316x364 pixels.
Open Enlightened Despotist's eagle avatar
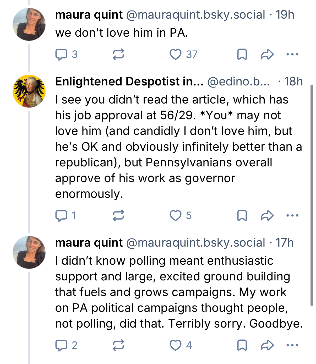point(29,91)
